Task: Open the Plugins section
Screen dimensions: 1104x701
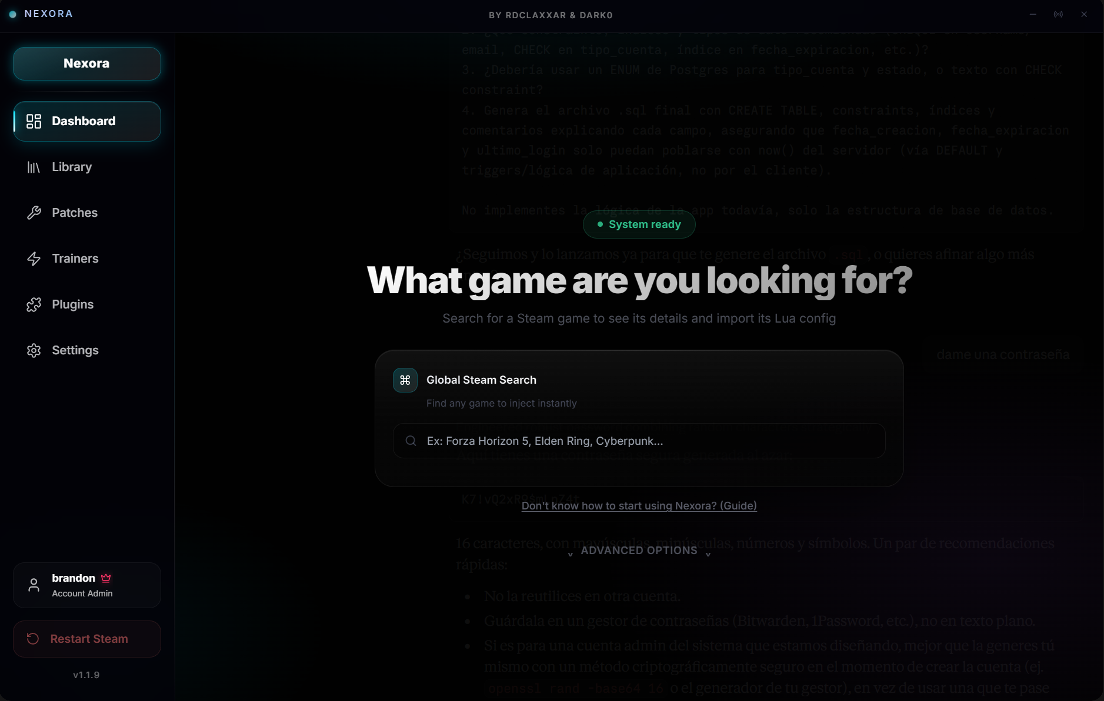Action: pyautogui.click(x=87, y=304)
